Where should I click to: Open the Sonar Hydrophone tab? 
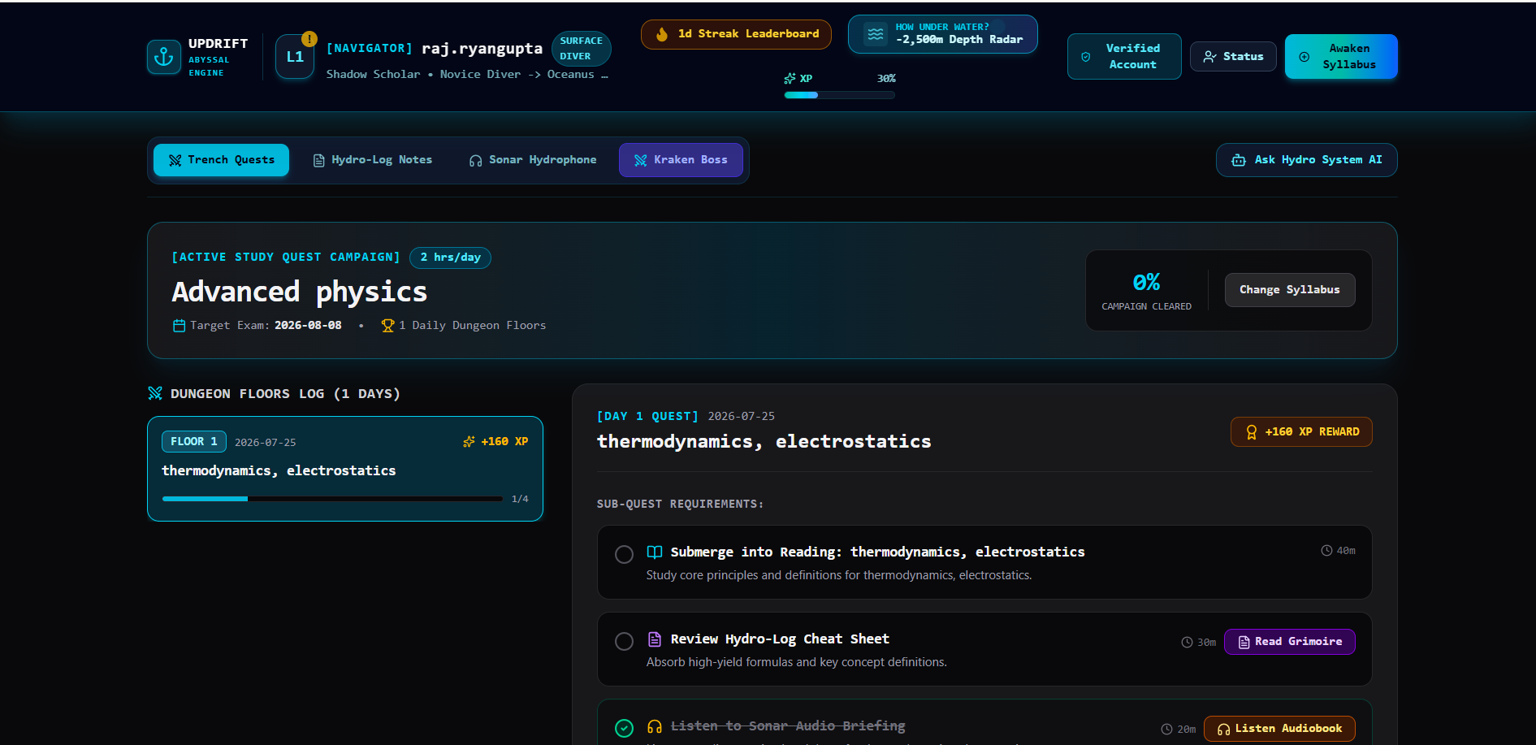533,160
